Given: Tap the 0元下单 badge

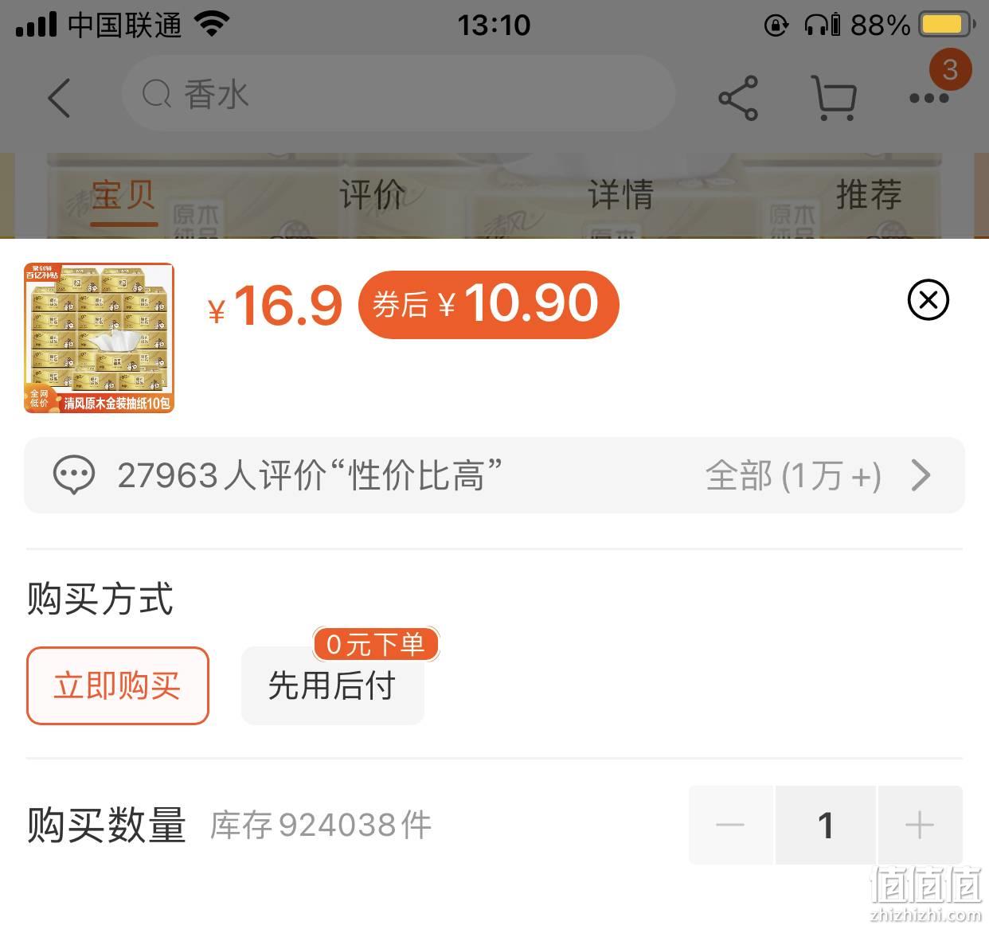Looking at the screenshot, I should pyautogui.click(x=376, y=644).
